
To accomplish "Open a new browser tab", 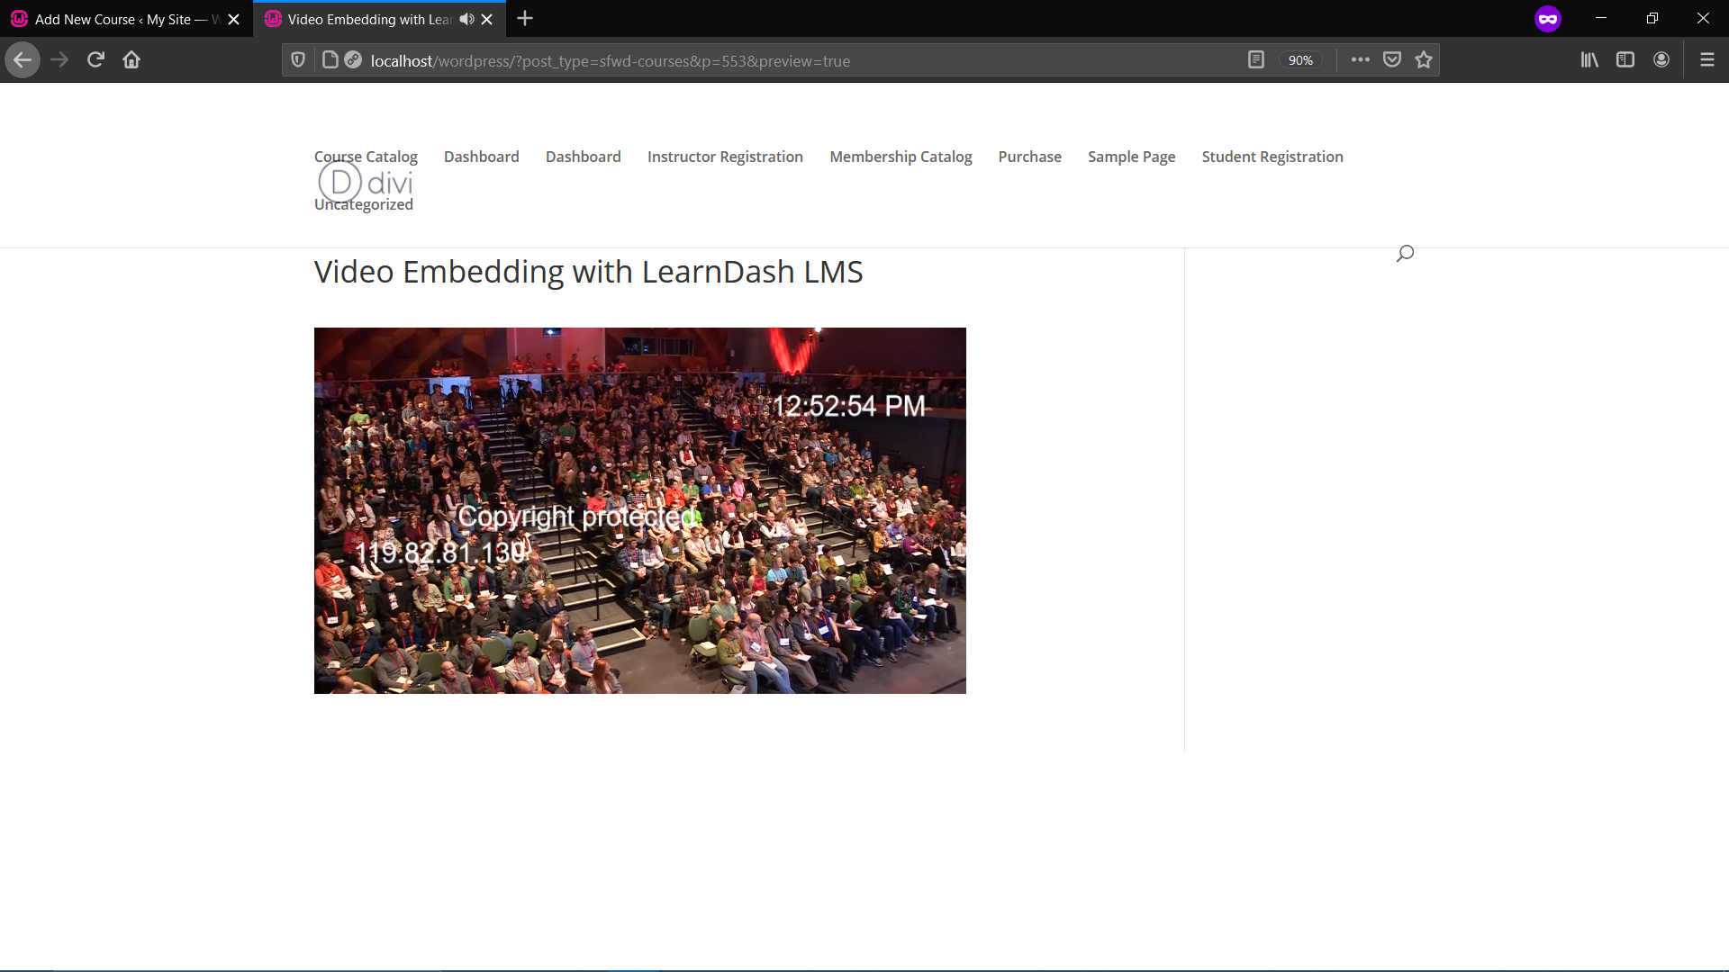I will tap(525, 19).
